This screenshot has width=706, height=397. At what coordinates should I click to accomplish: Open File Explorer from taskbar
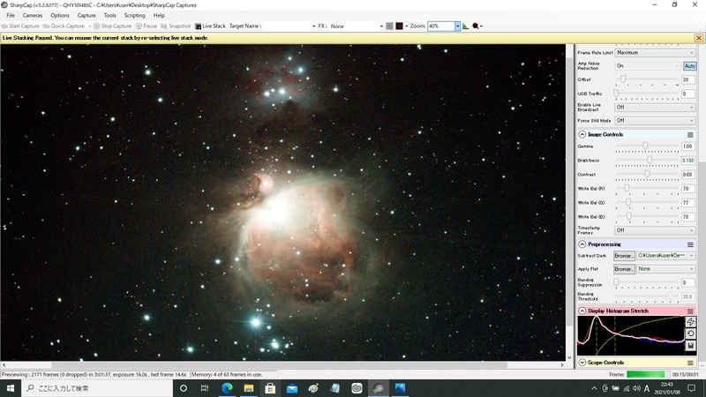pyautogui.click(x=249, y=388)
